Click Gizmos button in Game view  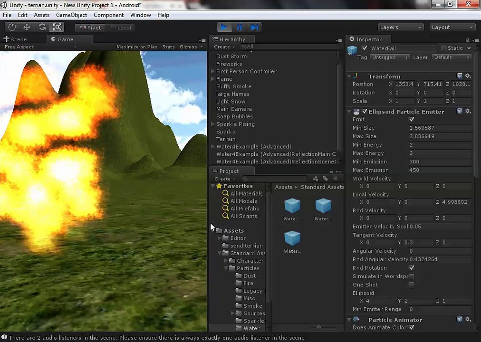coord(188,47)
